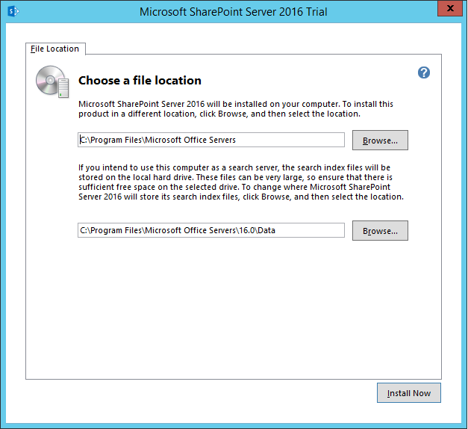This screenshot has width=468, height=429.
Task: Click the disc and server setup icon
Action: 52,82
